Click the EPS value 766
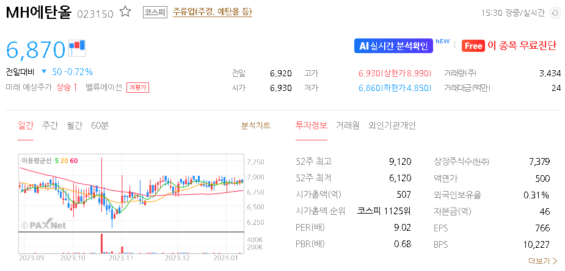This screenshot has height=271, width=565. [x=542, y=228]
